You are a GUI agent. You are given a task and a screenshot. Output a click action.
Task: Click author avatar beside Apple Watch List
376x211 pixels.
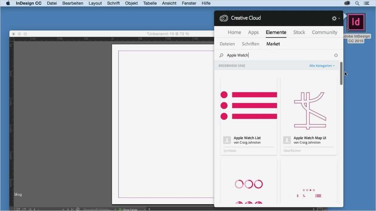227,140
